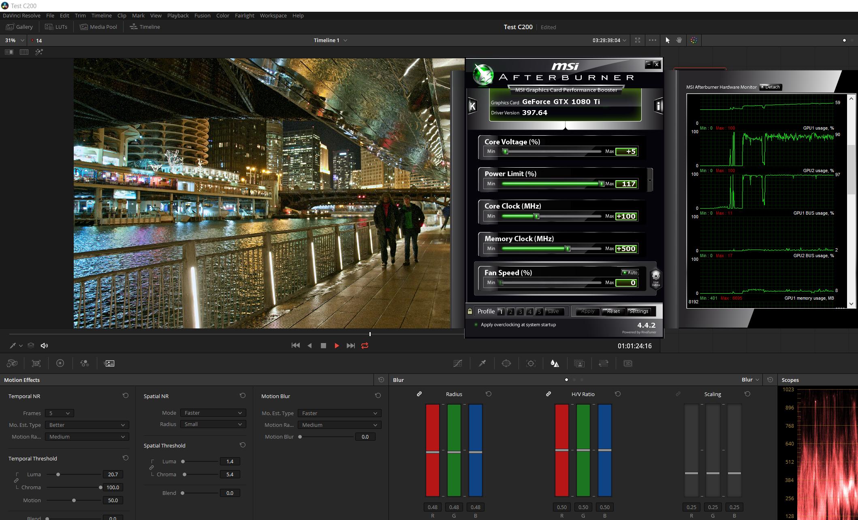Open Motion Blur Mo. Est. Type dropdown
The height and width of the screenshot is (520, 858).
pos(339,413)
